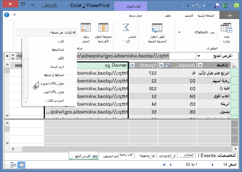Choose البلد/المنطقة (Country/Region) from the list
Image resolution: width=242 pixels, height=172 pixels.
click(x=53, y=49)
